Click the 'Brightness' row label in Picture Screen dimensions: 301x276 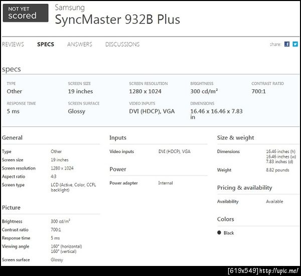point(12,221)
